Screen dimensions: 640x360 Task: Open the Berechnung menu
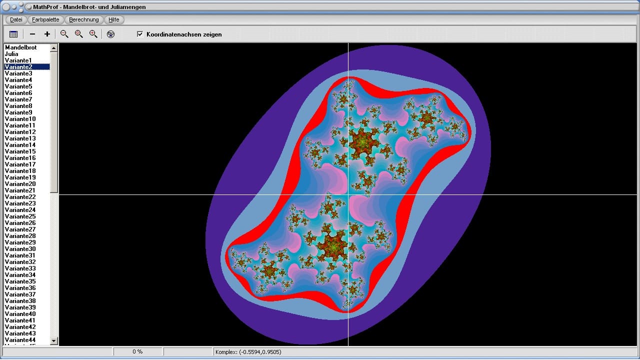[x=84, y=19]
